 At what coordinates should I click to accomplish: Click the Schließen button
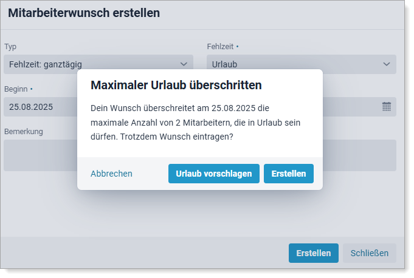pyautogui.click(x=370, y=253)
